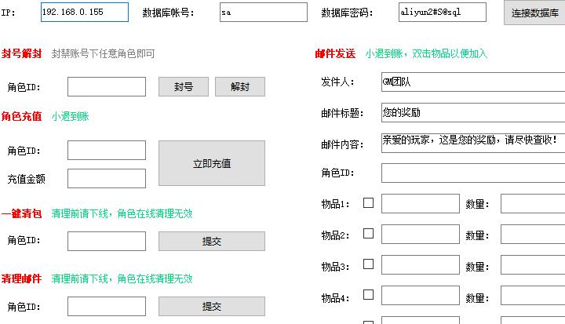Image resolution: width=565 pixels, height=324 pixels.
Task: Submit the 一键清包 clear bag form
Action: 212,241
